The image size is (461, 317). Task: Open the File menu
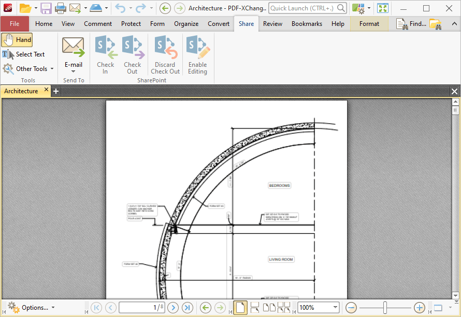[15, 24]
